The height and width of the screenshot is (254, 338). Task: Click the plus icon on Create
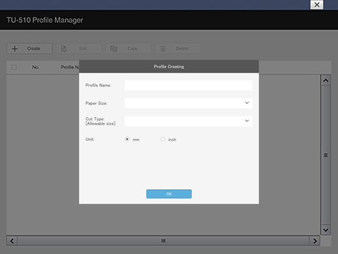(x=15, y=48)
